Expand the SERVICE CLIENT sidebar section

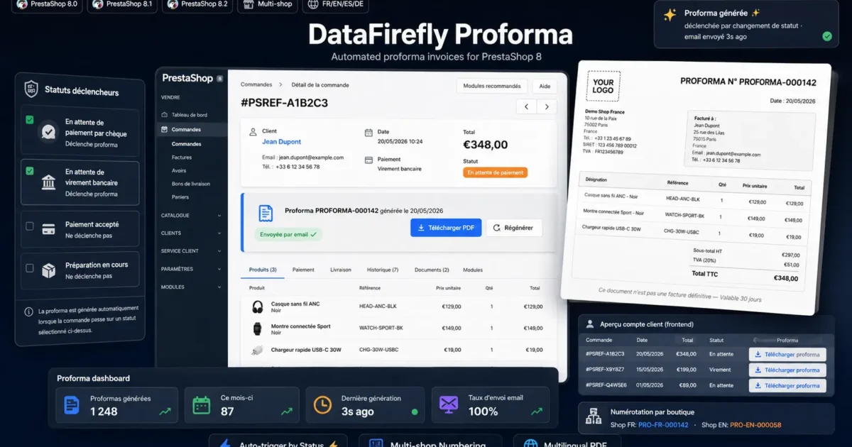192,251
